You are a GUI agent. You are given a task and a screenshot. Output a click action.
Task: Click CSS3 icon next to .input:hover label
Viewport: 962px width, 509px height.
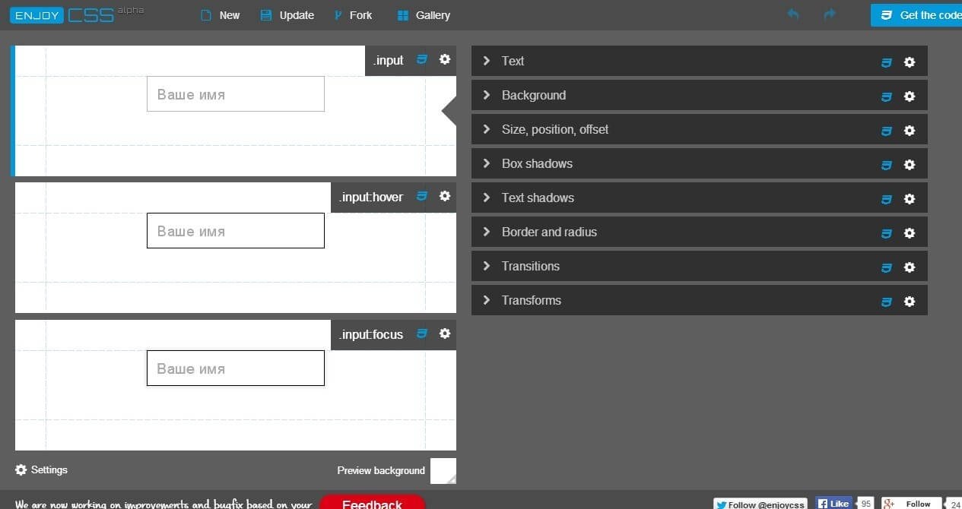pyautogui.click(x=422, y=196)
